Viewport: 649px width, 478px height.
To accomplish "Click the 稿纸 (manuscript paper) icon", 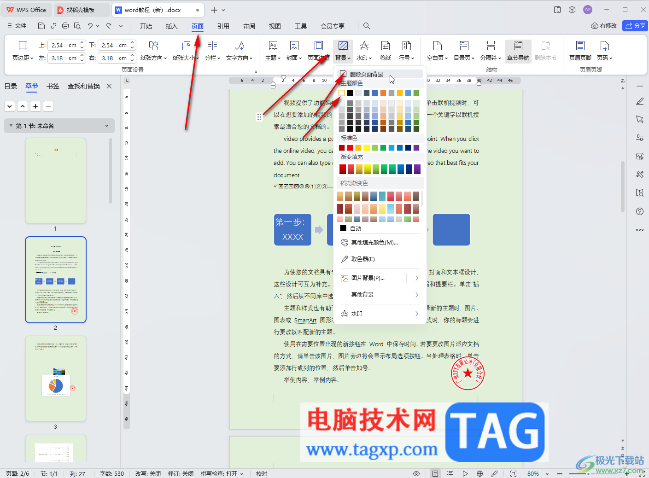I will point(386,51).
